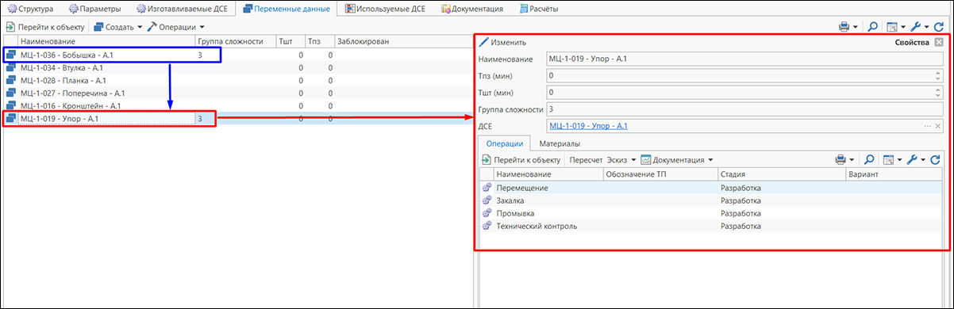The height and width of the screenshot is (309, 954).
Task: Click printer icon in Операции toolbar
Action: pyautogui.click(x=841, y=160)
